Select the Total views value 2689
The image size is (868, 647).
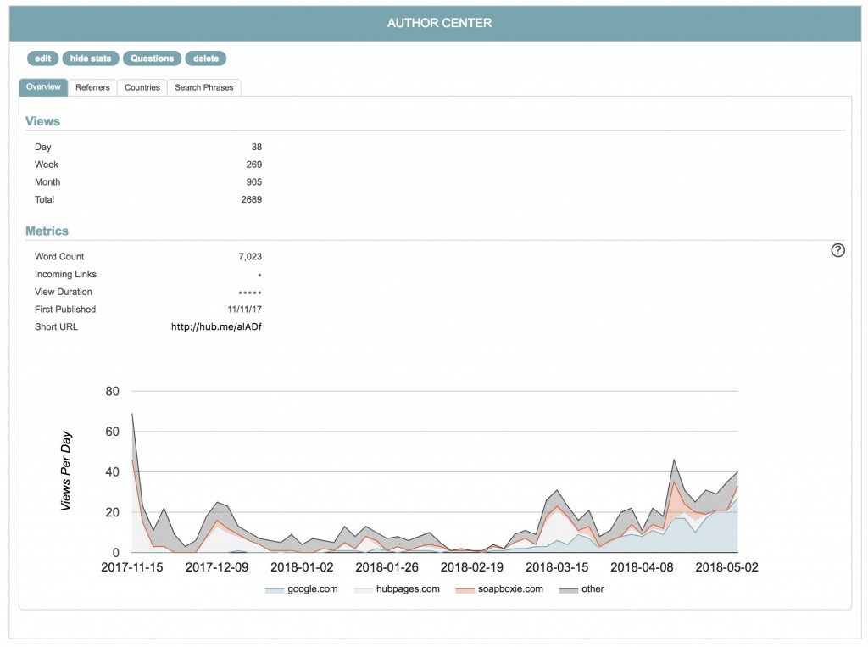pyautogui.click(x=251, y=199)
